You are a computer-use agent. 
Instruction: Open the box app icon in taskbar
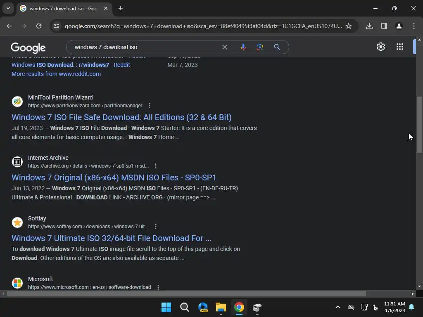point(257,307)
